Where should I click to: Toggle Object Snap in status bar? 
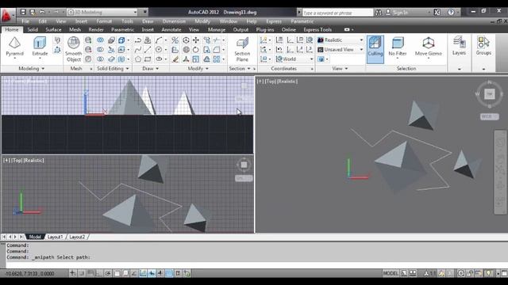[117, 273]
